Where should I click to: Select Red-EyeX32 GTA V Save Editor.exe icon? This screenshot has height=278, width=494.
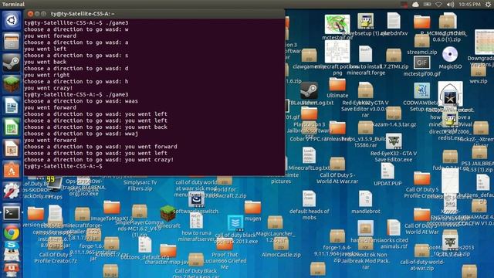coord(394,141)
